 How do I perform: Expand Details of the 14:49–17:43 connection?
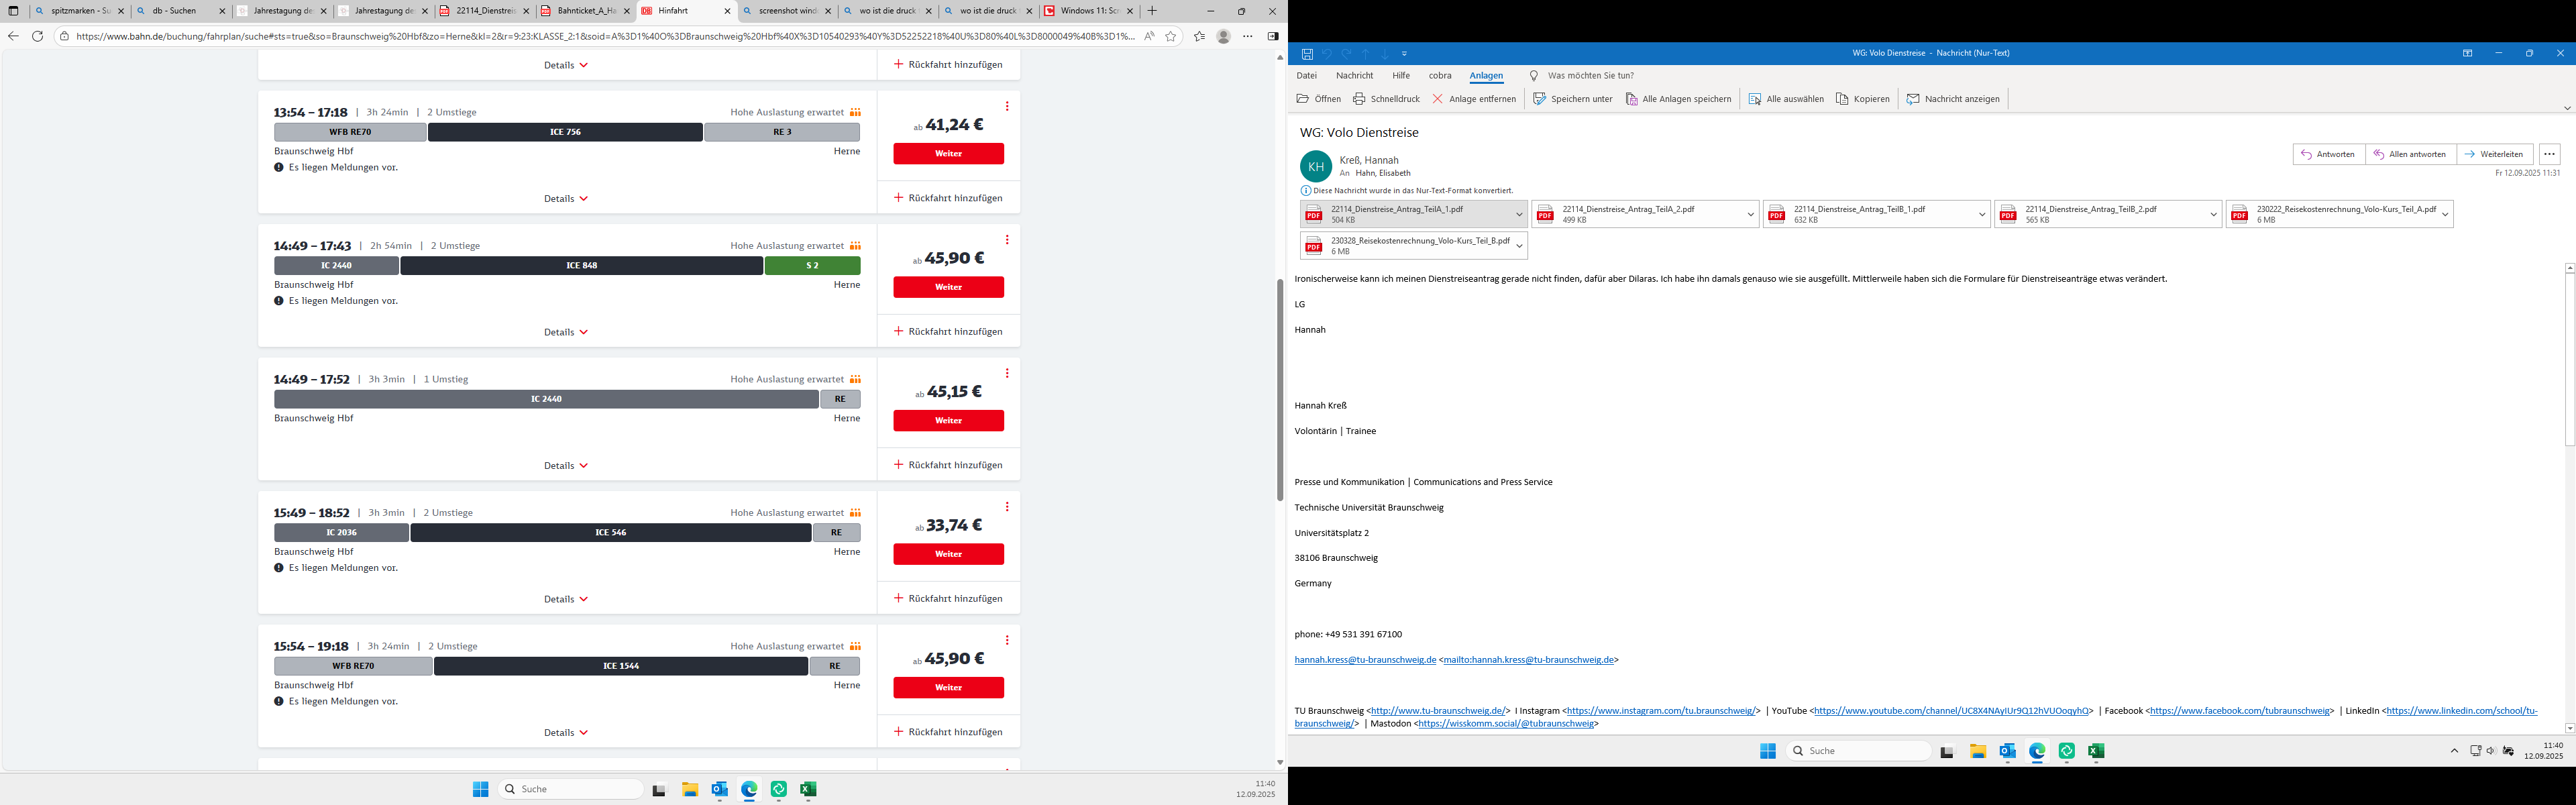[x=566, y=332]
